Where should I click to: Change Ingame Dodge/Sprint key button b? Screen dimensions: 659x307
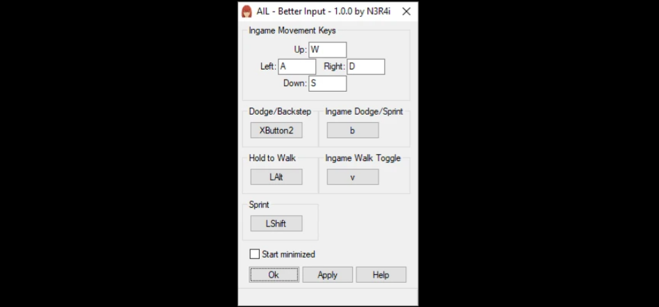click(x=353, y=131)
